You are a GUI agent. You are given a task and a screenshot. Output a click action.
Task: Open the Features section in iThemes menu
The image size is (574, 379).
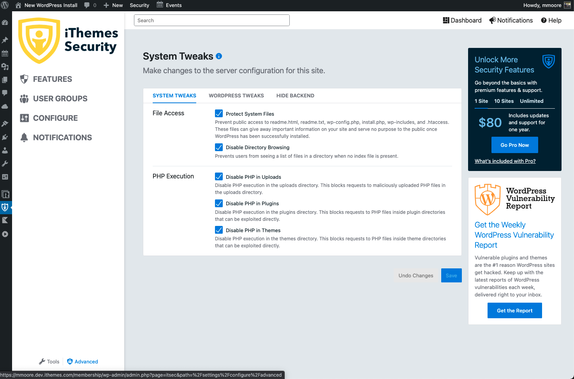[46, 79]
